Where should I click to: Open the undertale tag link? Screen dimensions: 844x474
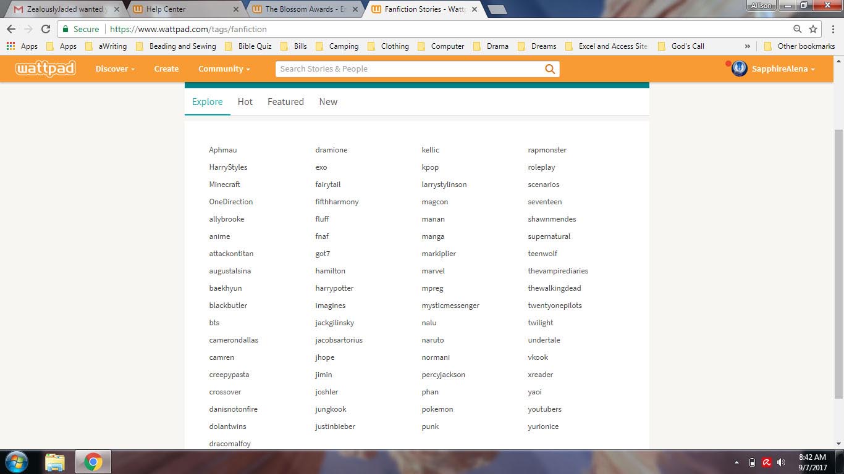pos(544,340)
